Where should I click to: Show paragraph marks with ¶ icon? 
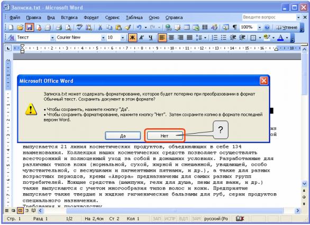235,27
